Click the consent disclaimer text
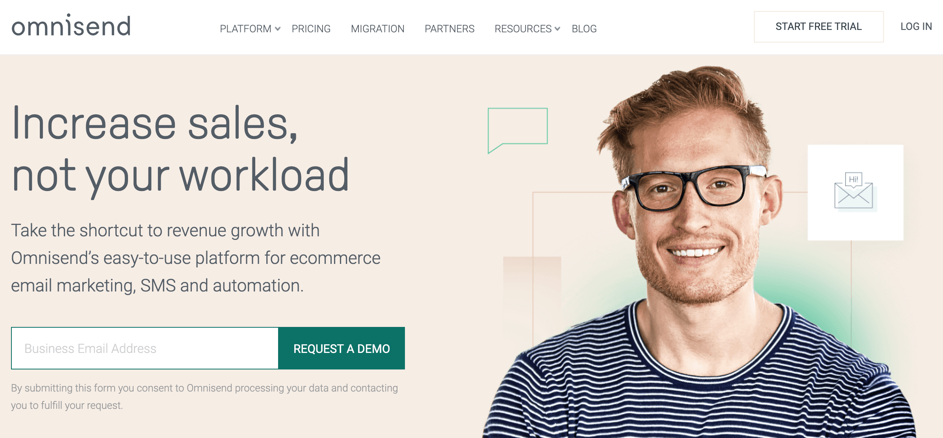Image resolution: width=943 pixels, height=438 pixels. pos(204,397)
